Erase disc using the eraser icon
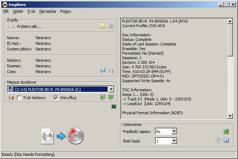This screenshot has height=159, width=238. pyautogui.click(x=11, y=98)
